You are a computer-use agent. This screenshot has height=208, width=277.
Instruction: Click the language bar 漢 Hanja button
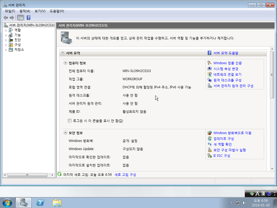point(263,194)
